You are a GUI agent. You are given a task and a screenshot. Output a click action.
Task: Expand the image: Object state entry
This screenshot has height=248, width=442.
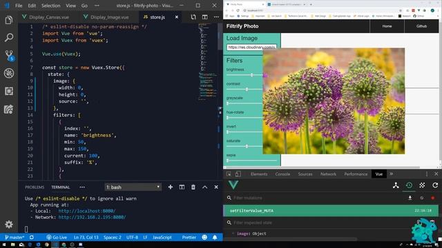[251, 234]
